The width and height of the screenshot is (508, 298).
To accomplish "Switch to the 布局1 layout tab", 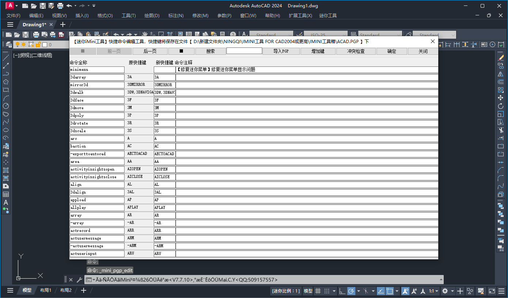I will pyautogui.click(x=46, y=290).
